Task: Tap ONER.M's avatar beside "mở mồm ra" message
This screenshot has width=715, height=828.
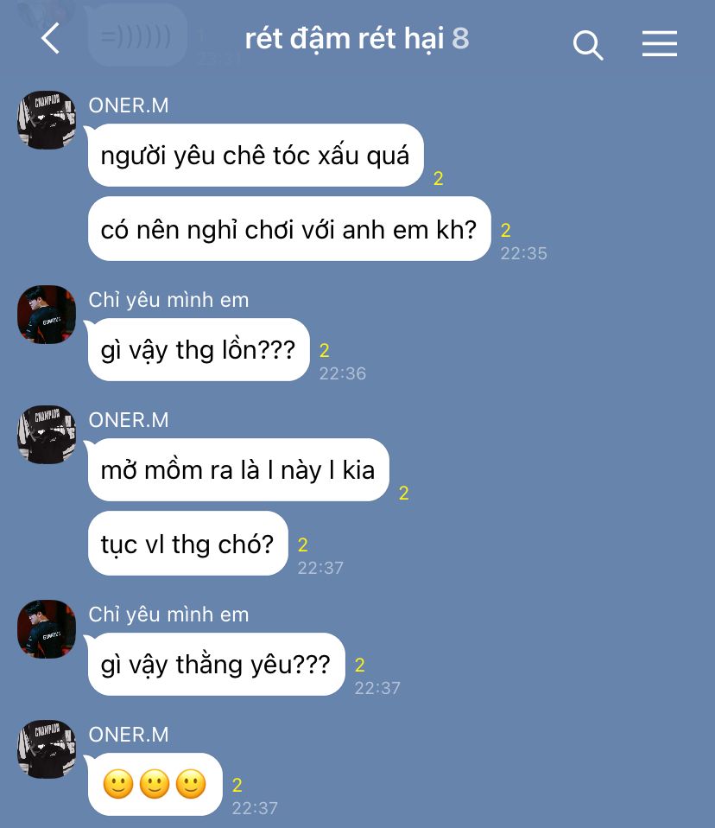Action: point(47,434)
